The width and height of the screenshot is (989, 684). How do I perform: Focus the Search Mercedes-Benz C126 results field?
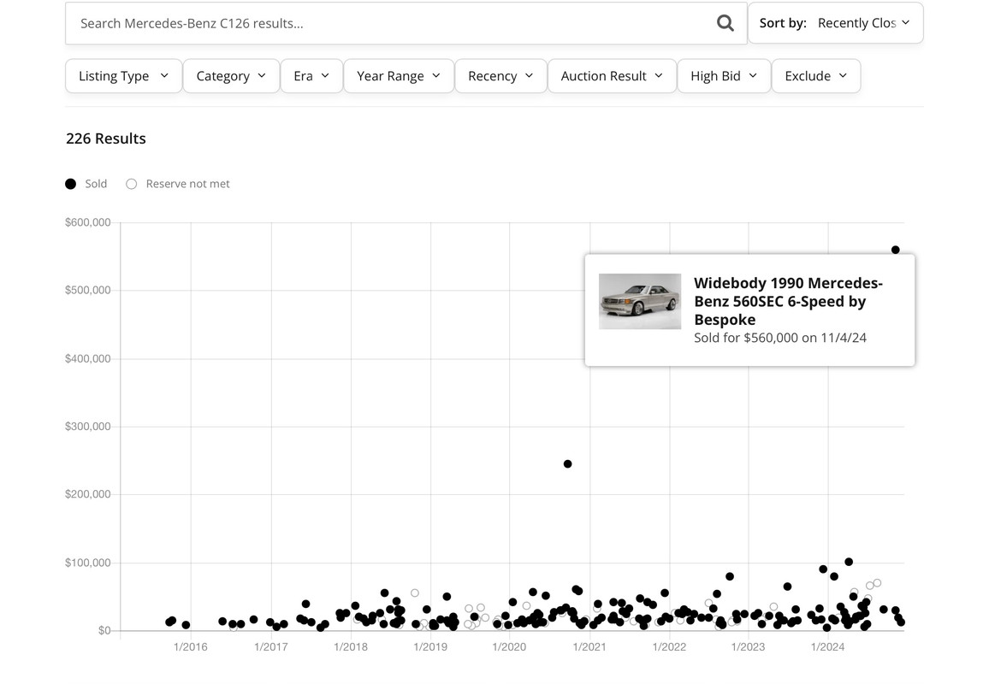pyautogui.click(x=406, y=23)
